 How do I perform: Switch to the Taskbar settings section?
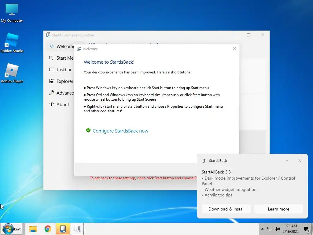point(60,70)
